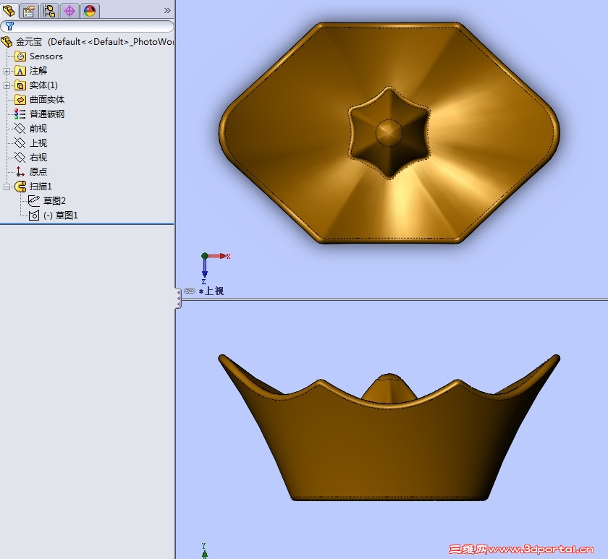
Task: Click the Sensors folder icon
Action: [x=20, y=56]
